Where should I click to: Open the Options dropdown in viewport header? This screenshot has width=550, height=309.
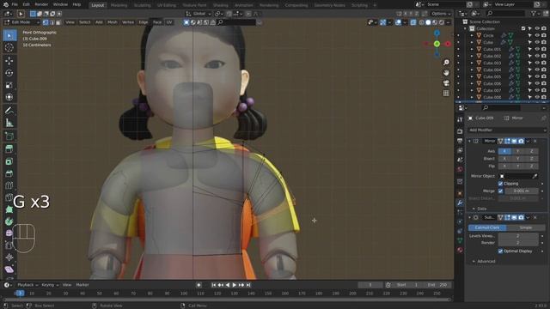pos(441,14)
